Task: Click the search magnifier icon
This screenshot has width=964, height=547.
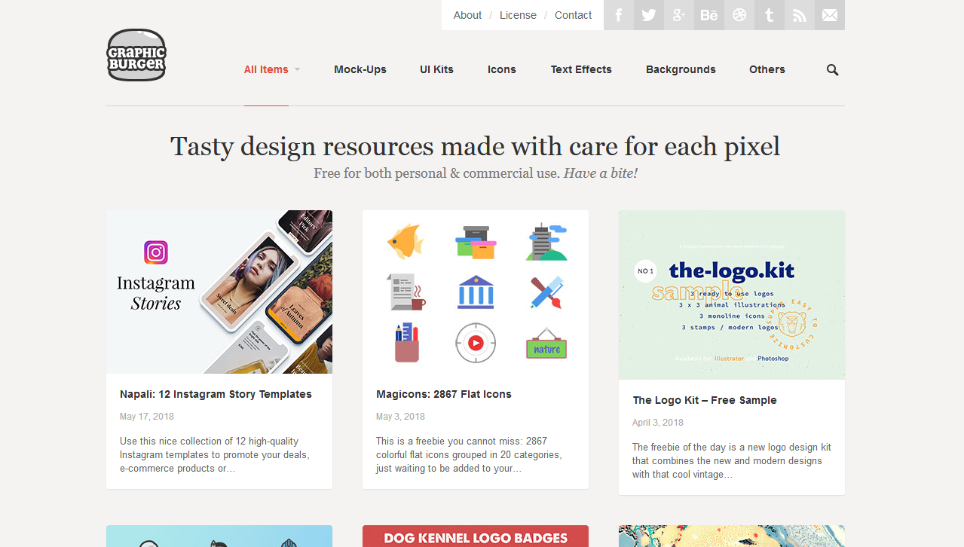Action: point(832,70)
